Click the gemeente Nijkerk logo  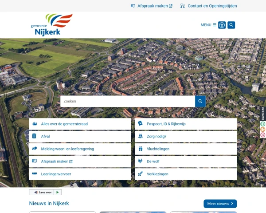click(x=51, y=25)
